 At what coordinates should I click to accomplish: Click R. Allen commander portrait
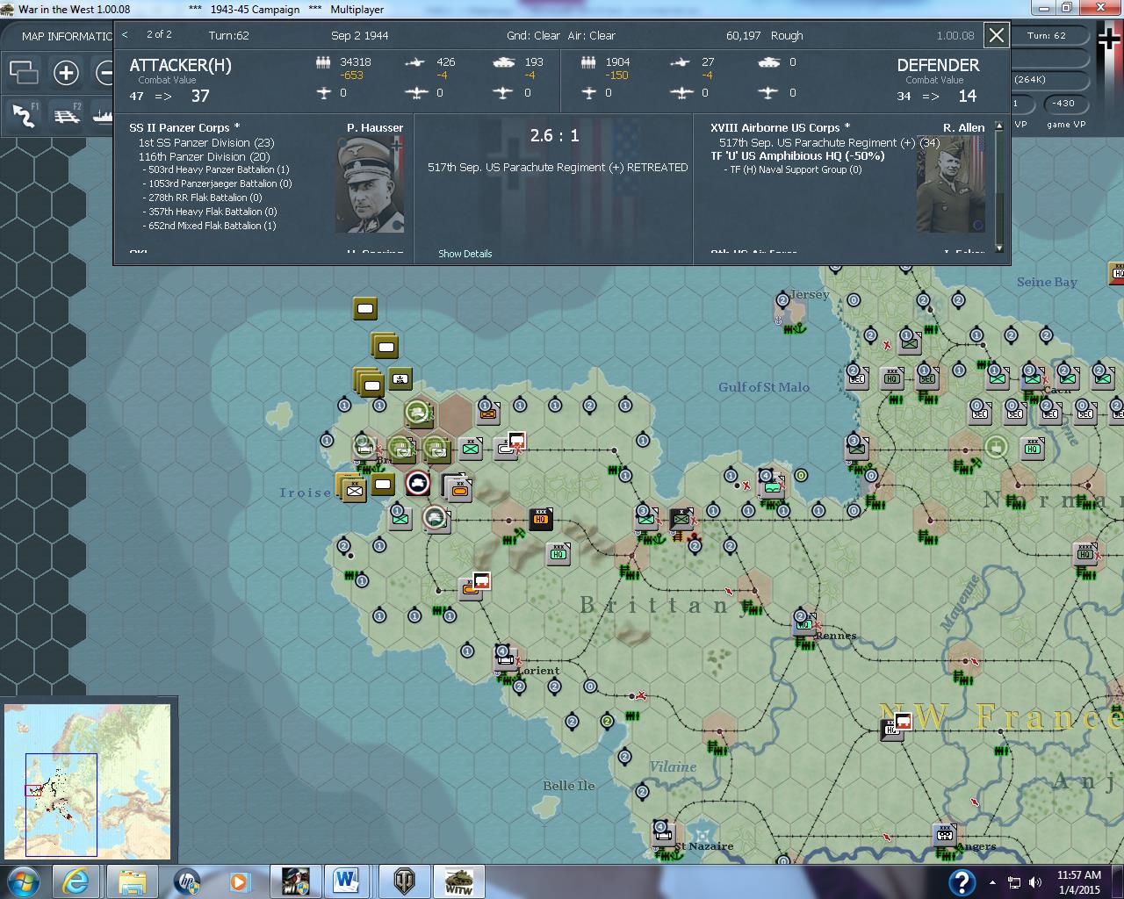pos(951,185)
